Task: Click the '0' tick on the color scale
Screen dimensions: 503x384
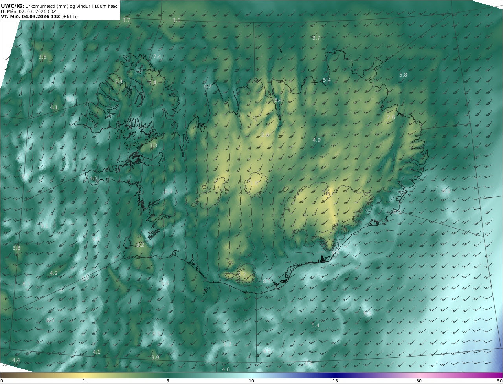Action: (2, 381)
